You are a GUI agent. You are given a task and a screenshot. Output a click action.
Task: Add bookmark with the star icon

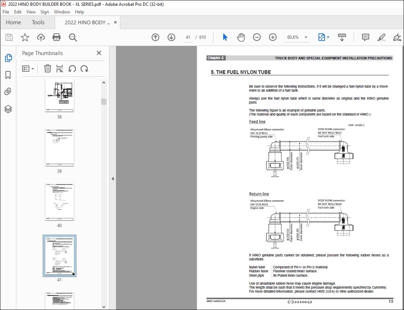click(25, 37)
